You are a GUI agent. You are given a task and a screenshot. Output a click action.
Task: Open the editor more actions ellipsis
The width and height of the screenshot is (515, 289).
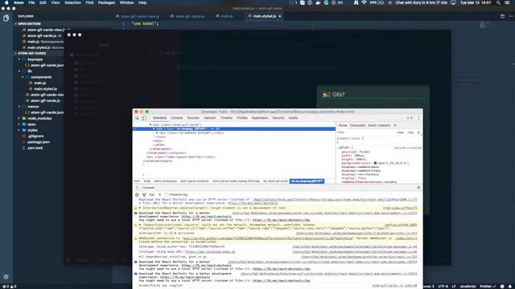point(511,16)
